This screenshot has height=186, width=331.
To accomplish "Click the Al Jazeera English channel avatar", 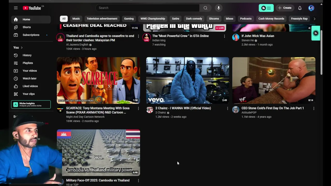I will click(x=60, y=37).
